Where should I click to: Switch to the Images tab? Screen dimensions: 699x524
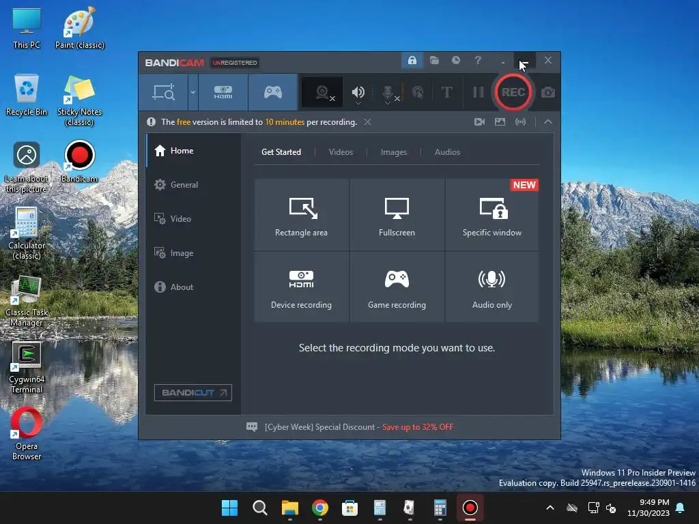click(x=394, y=152)
